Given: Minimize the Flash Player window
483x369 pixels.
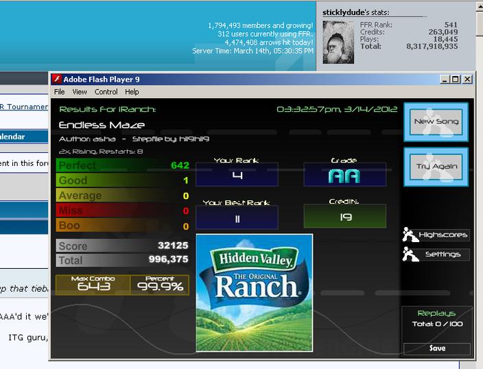Looking at the screenshot, I should 444,80.
